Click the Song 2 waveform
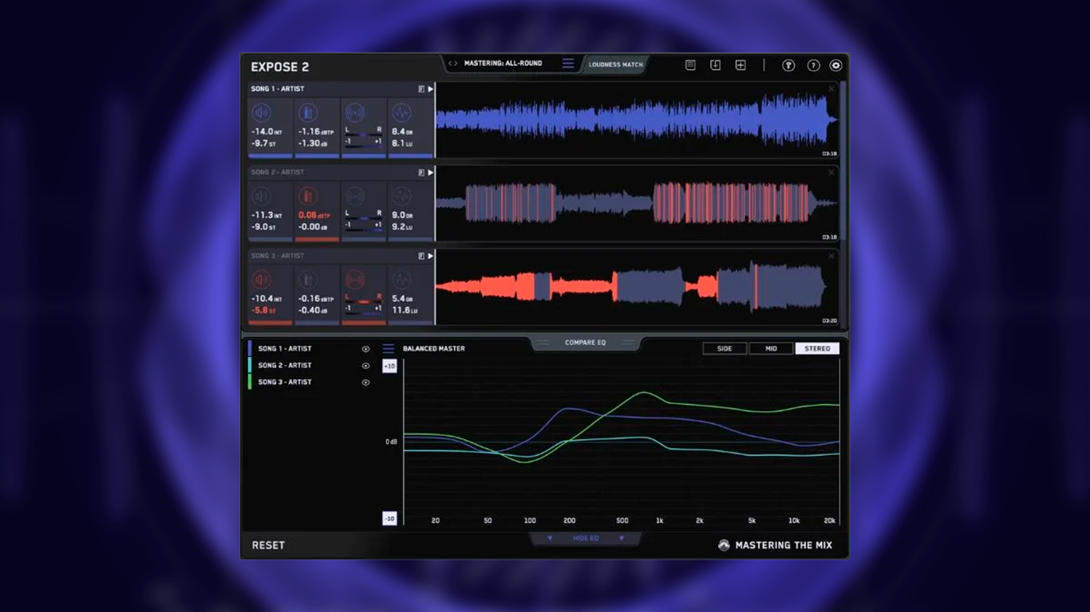Viewport: 1090px width, 612px height. 637,203
